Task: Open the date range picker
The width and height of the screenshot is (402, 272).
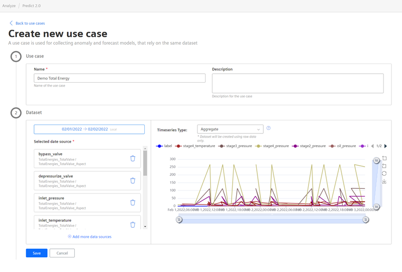Action: 89,129
